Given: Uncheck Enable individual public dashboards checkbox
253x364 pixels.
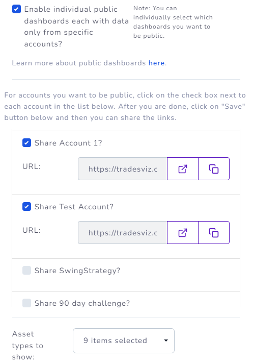Looking at the screenshot, I should click(16, 9).
